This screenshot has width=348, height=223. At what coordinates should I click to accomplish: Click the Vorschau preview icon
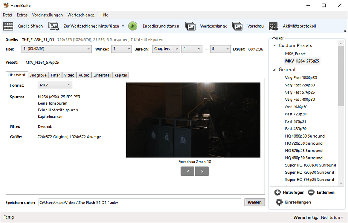point(237,26)
